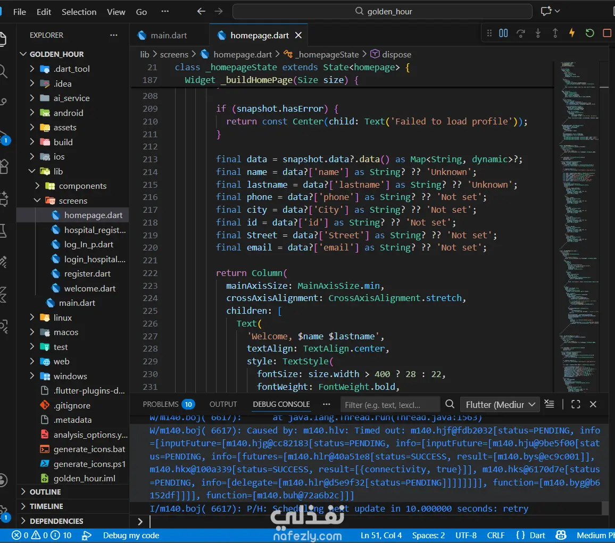
Task: Open the Edit menu
Action: pyautogui.click(x=44, y=12)
